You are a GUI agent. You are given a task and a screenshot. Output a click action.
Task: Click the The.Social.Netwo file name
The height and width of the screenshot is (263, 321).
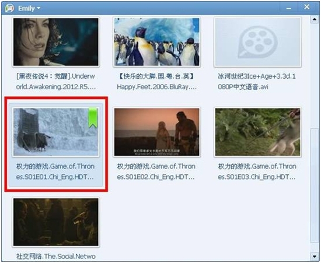click(55, 256)
